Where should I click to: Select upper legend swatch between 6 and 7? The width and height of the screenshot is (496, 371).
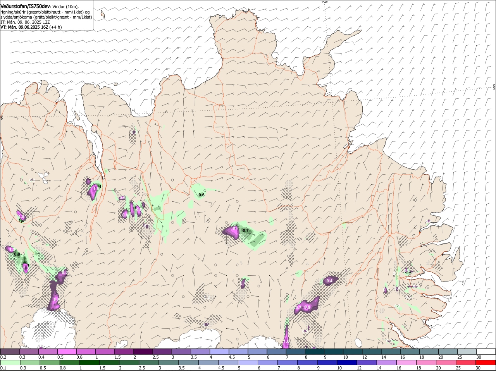click(276, 352)
